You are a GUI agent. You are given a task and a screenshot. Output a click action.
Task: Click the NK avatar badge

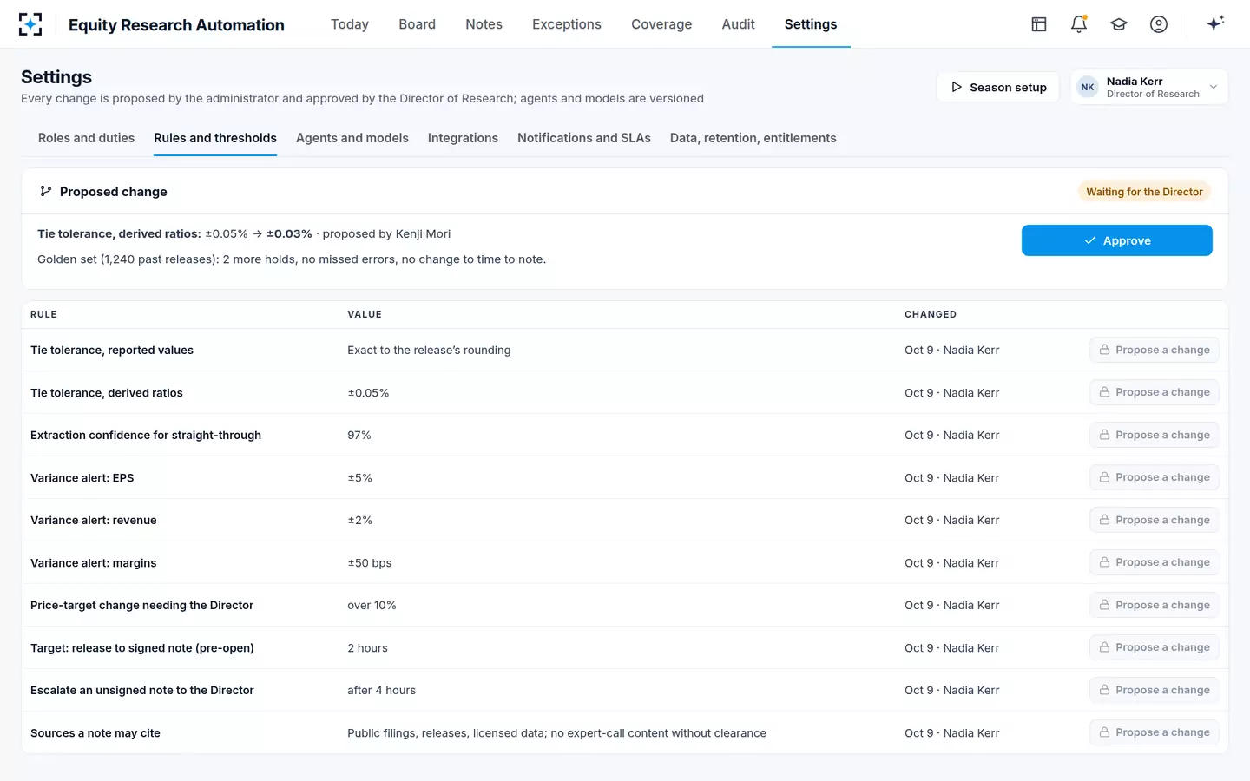click(x=1088, y=87)
